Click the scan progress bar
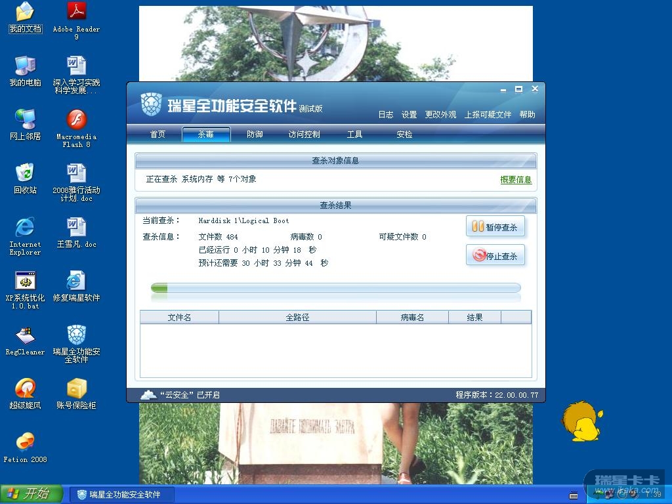This screenshot has height=504, width=672. click(335, 287)
